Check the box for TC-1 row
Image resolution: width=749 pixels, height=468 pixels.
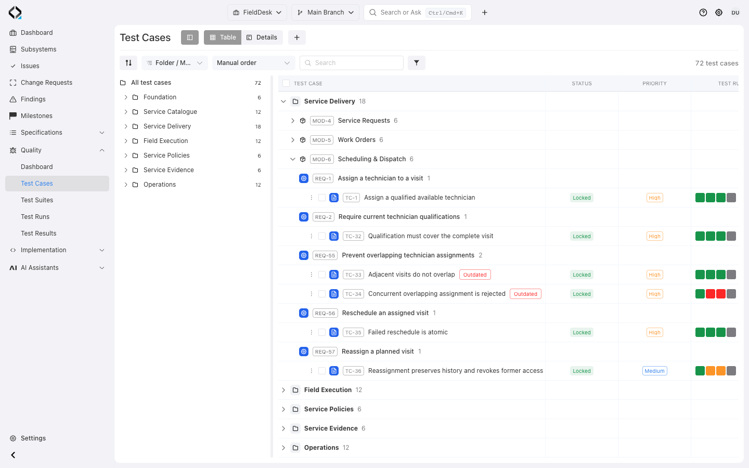(x=322, y=198)
